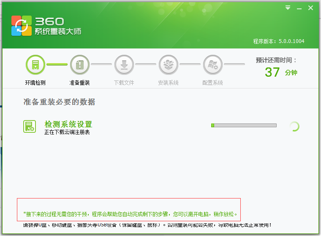Viewport: 321px width, 236px height.
Task: Click the 下载文件 step label
Action: click(124, 83)
